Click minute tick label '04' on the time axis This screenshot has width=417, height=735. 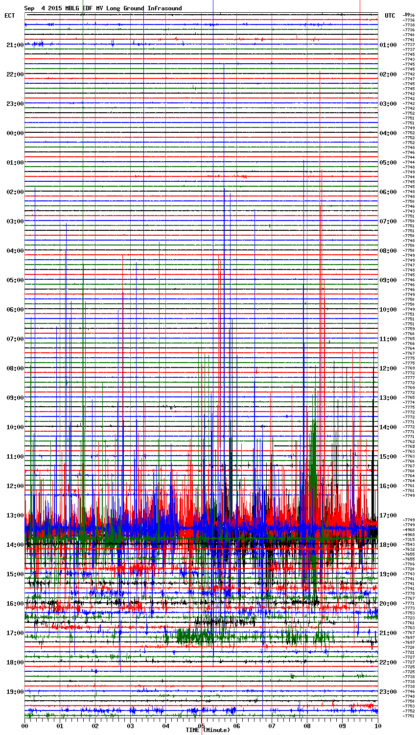pos(166,725)
